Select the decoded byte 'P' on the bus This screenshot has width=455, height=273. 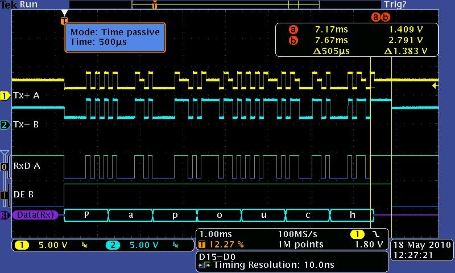tap(86, 215)
